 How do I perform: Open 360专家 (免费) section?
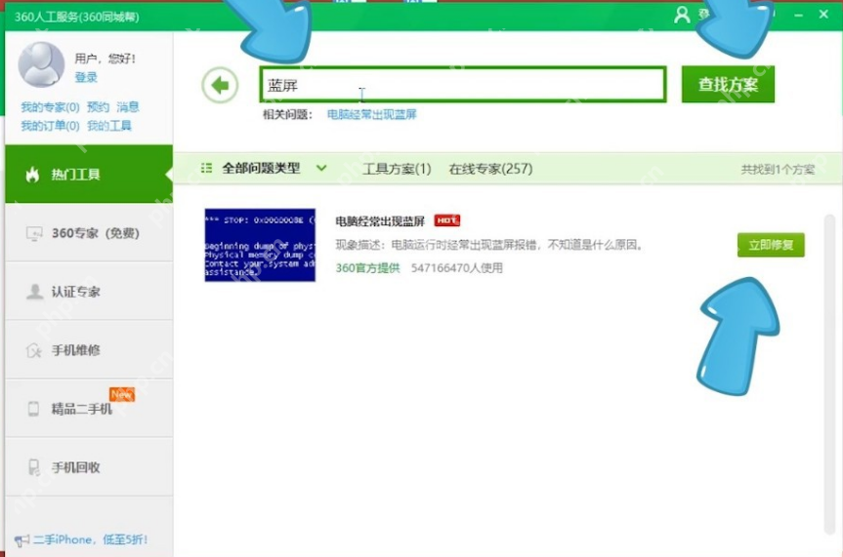pyautogui.click(x=89, y=233)
